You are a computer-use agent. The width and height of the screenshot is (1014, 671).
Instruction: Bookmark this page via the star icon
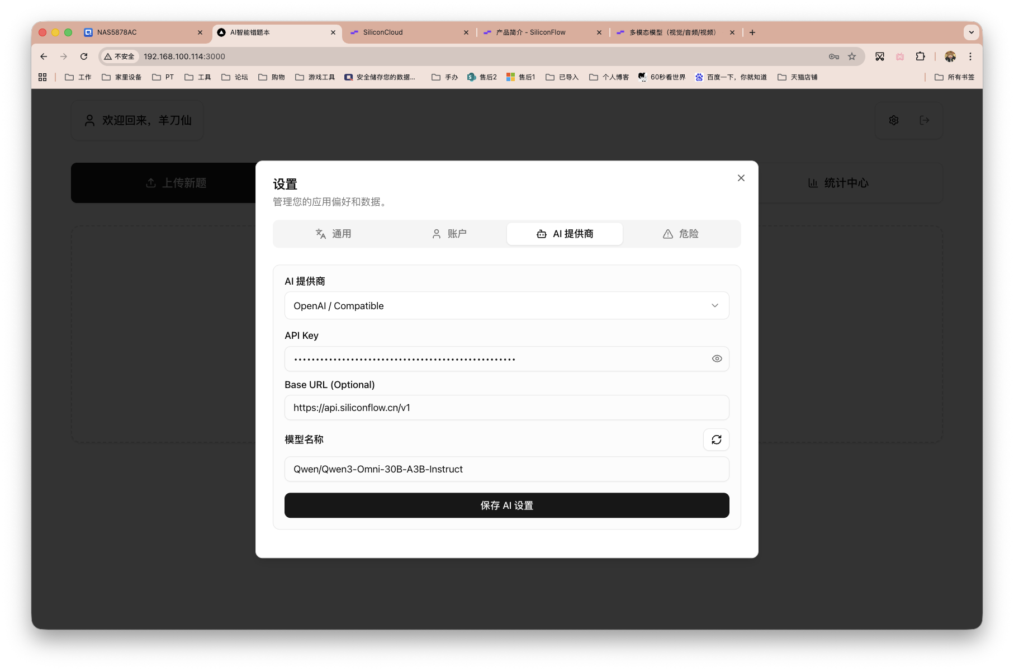pyautogui.click(x=852, y=56)
